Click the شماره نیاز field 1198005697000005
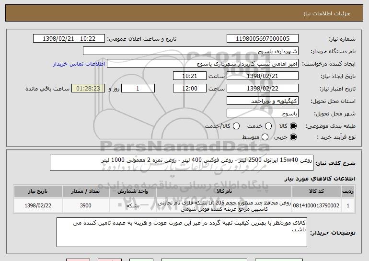Image resolution: width=369 pixels, height=261 pixels. coord(263,39)
